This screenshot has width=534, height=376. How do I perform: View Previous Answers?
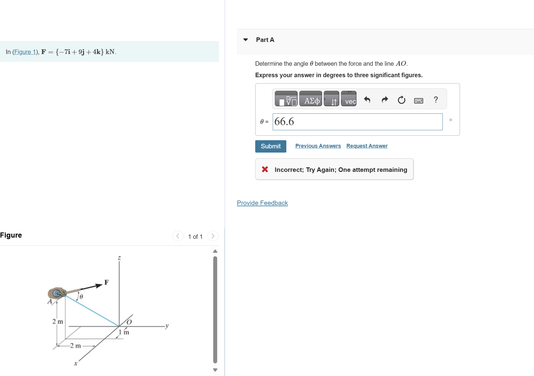click(x=318, y=146)
